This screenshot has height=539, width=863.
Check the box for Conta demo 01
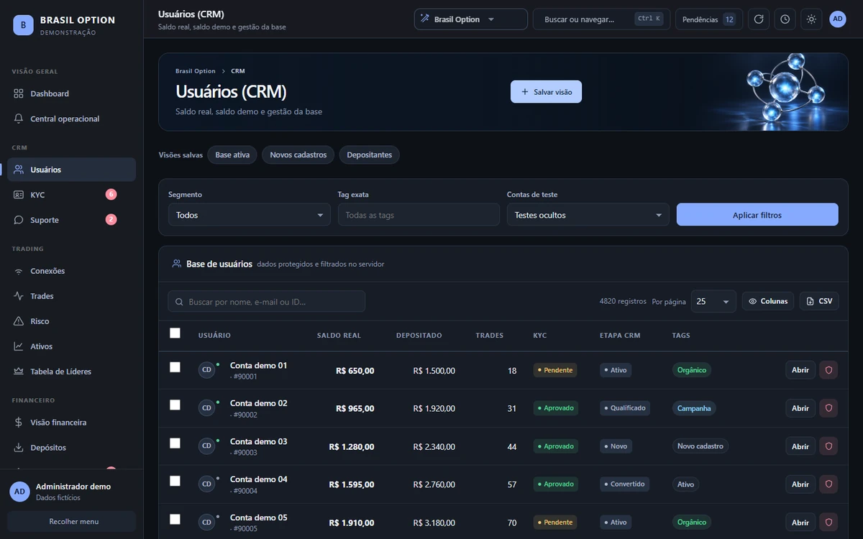[x=175, y=367]
